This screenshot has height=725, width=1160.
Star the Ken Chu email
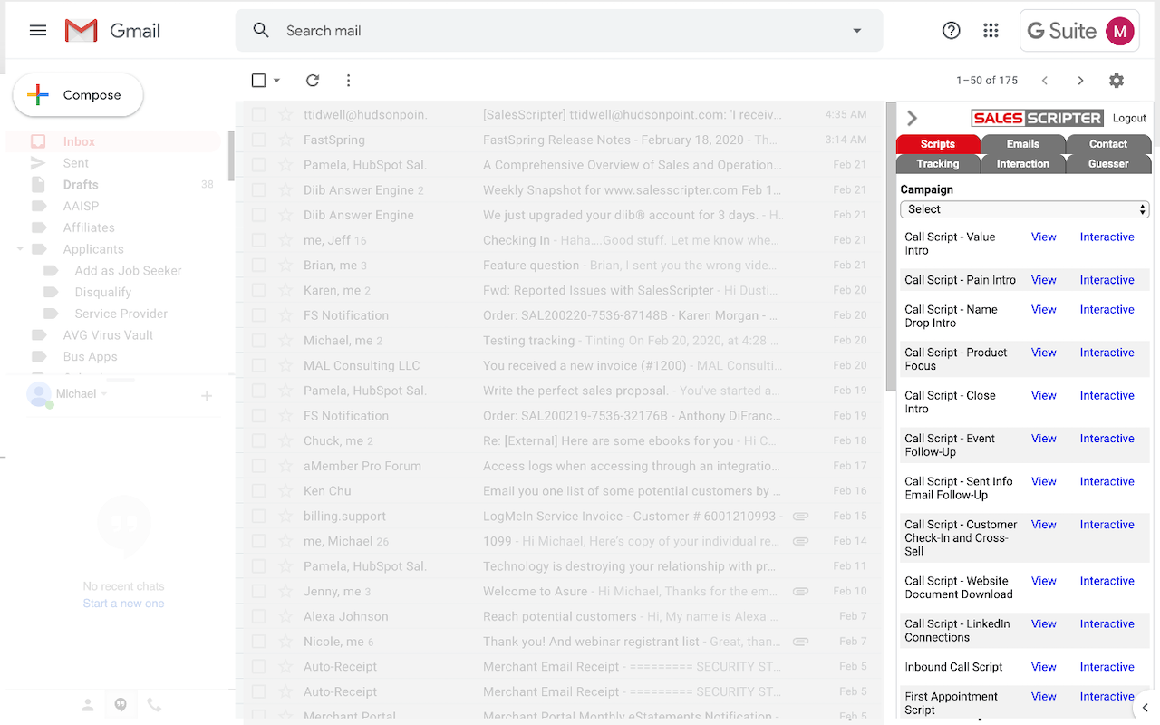click(285, 491)
